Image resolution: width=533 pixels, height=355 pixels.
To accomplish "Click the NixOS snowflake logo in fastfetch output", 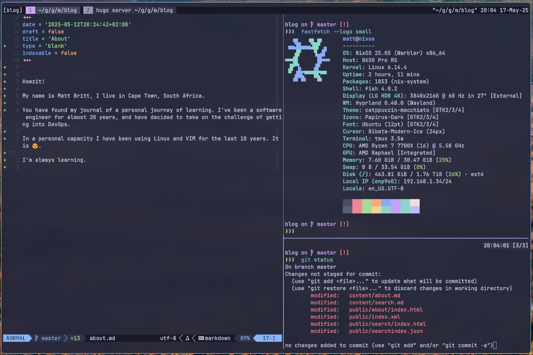I will point(307,59).
